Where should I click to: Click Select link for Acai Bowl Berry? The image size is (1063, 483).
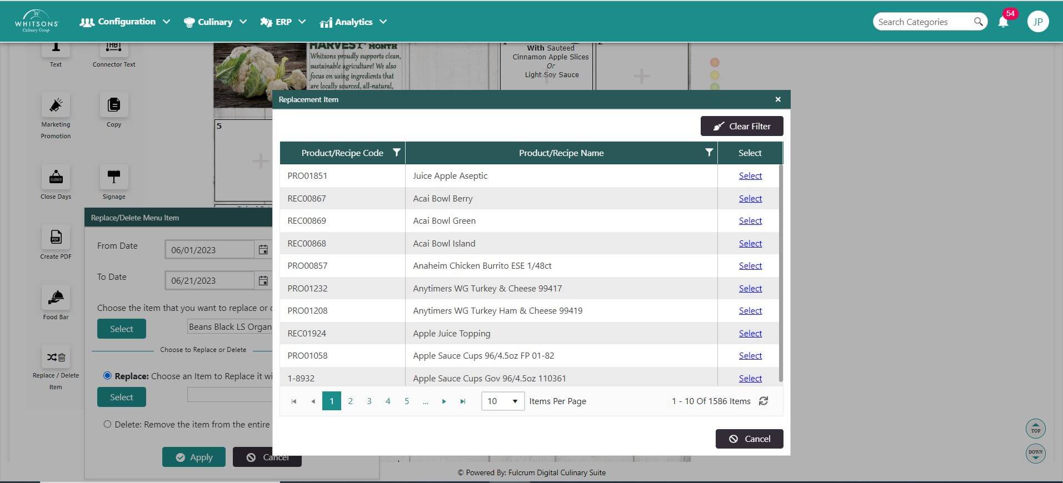(750, 198)
